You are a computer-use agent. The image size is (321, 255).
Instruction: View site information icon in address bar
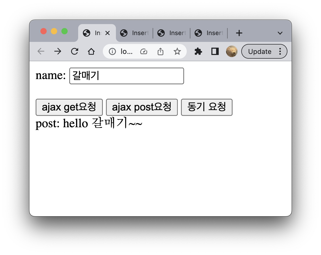tap(112, 52)
